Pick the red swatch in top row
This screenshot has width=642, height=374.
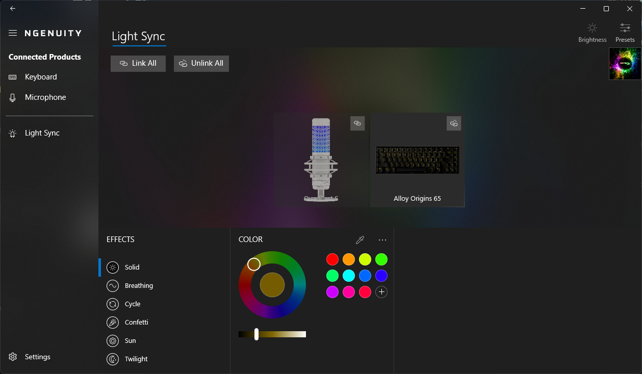pos(332,259)
